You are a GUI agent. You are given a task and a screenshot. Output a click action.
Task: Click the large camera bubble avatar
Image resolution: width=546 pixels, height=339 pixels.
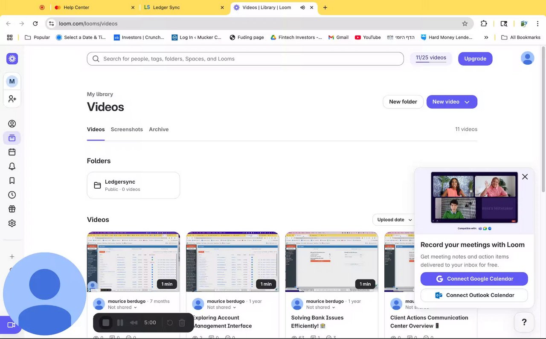click(x=45, y=294)
